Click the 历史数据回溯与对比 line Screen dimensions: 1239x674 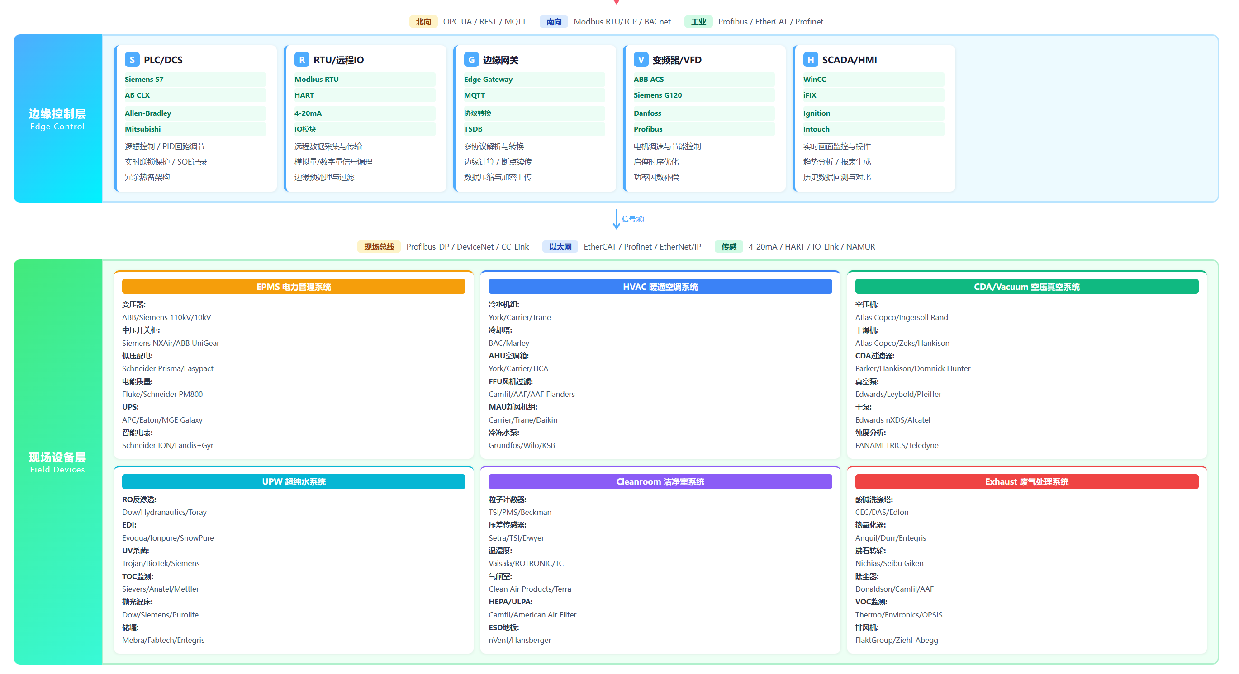point(837,177)
